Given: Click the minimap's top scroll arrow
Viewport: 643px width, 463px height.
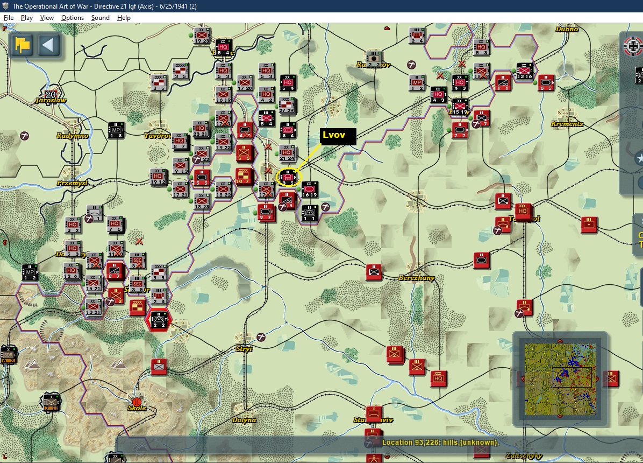Looking at the screenshot, I should click(x=560, y=341).
